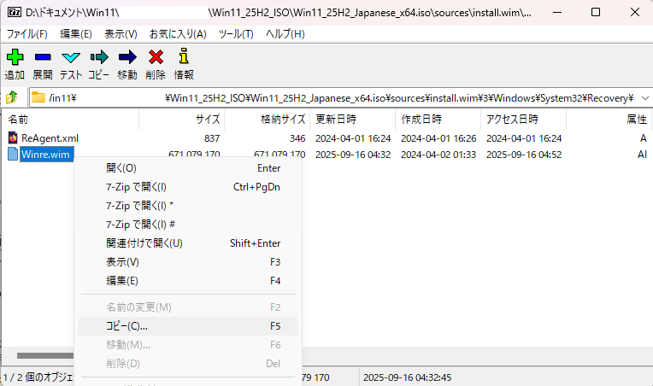
Task: Click the Move (移動) arrow icon
Action: 127,58
